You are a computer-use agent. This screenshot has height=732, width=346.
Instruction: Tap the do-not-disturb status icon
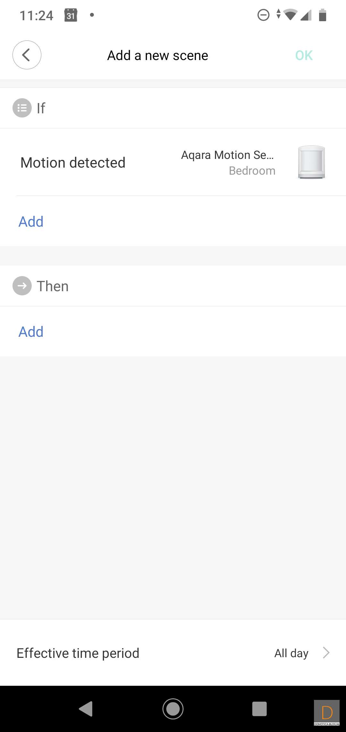pos(263,15)
